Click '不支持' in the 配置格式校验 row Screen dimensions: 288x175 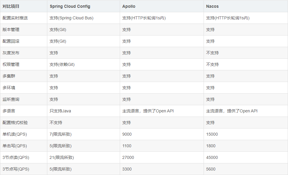pyautogui.click(x=56, y=123)
